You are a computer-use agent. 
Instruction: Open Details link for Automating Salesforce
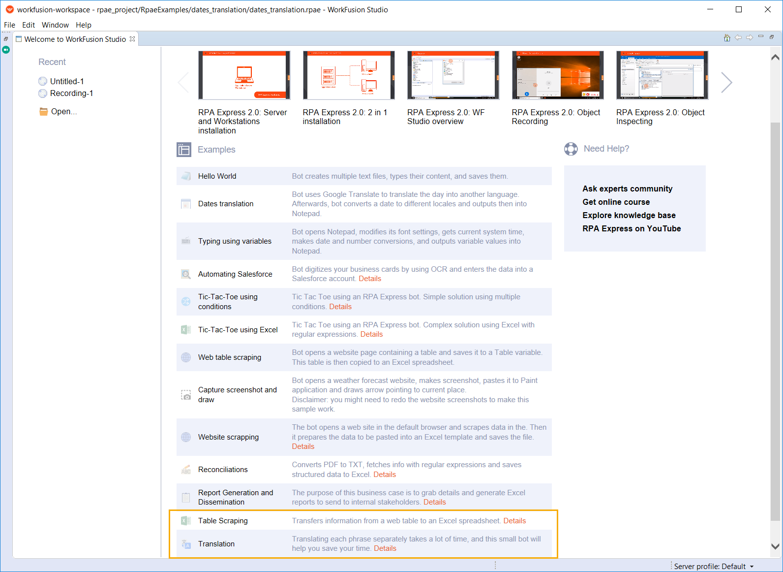coord(370,279)
